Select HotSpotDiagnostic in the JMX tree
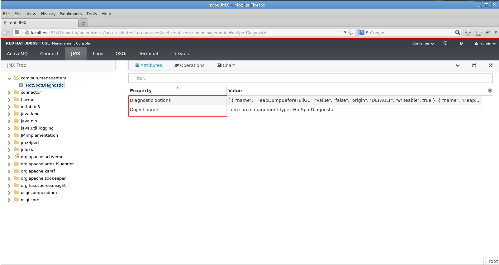Viewport: 499px width, 265px height. click(x=45, y=85)
